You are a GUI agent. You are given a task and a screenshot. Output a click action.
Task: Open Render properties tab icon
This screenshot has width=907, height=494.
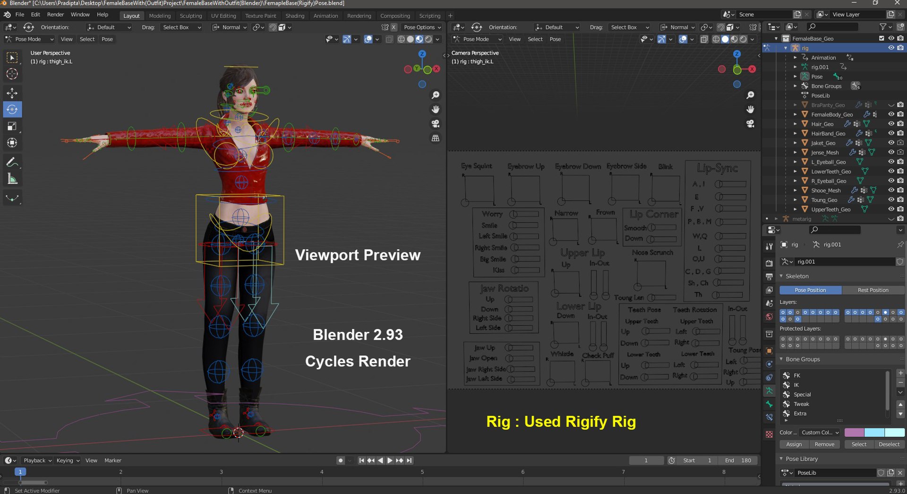tap(769, 263)
